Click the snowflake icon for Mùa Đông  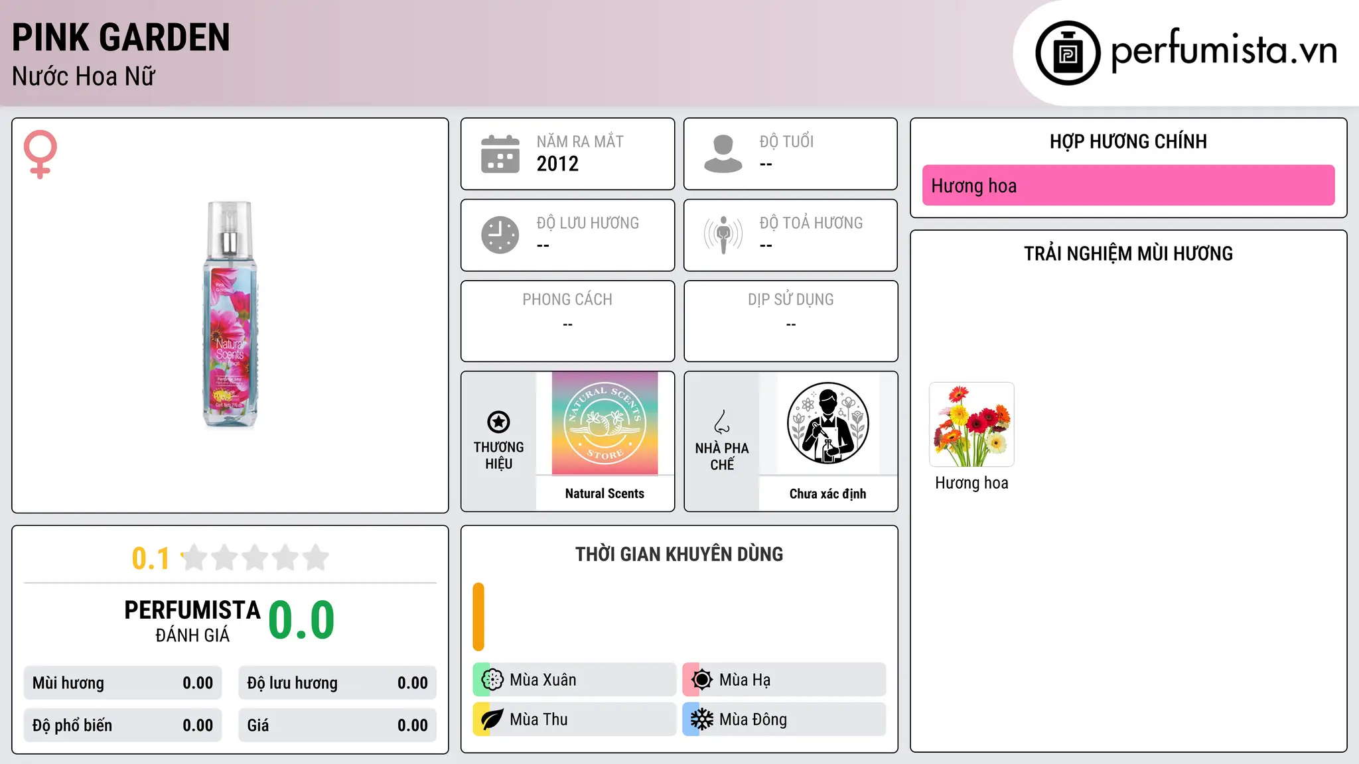702,720
